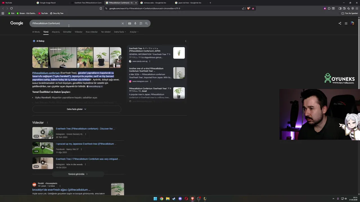Expand the Daha fazla dropdown

(x=120, y=32)
